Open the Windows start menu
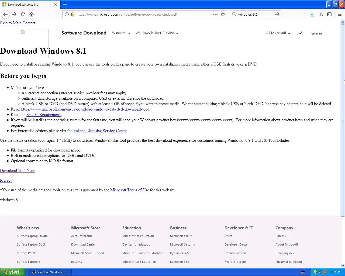This screenshot has height=276, width=345. [13, 272]
